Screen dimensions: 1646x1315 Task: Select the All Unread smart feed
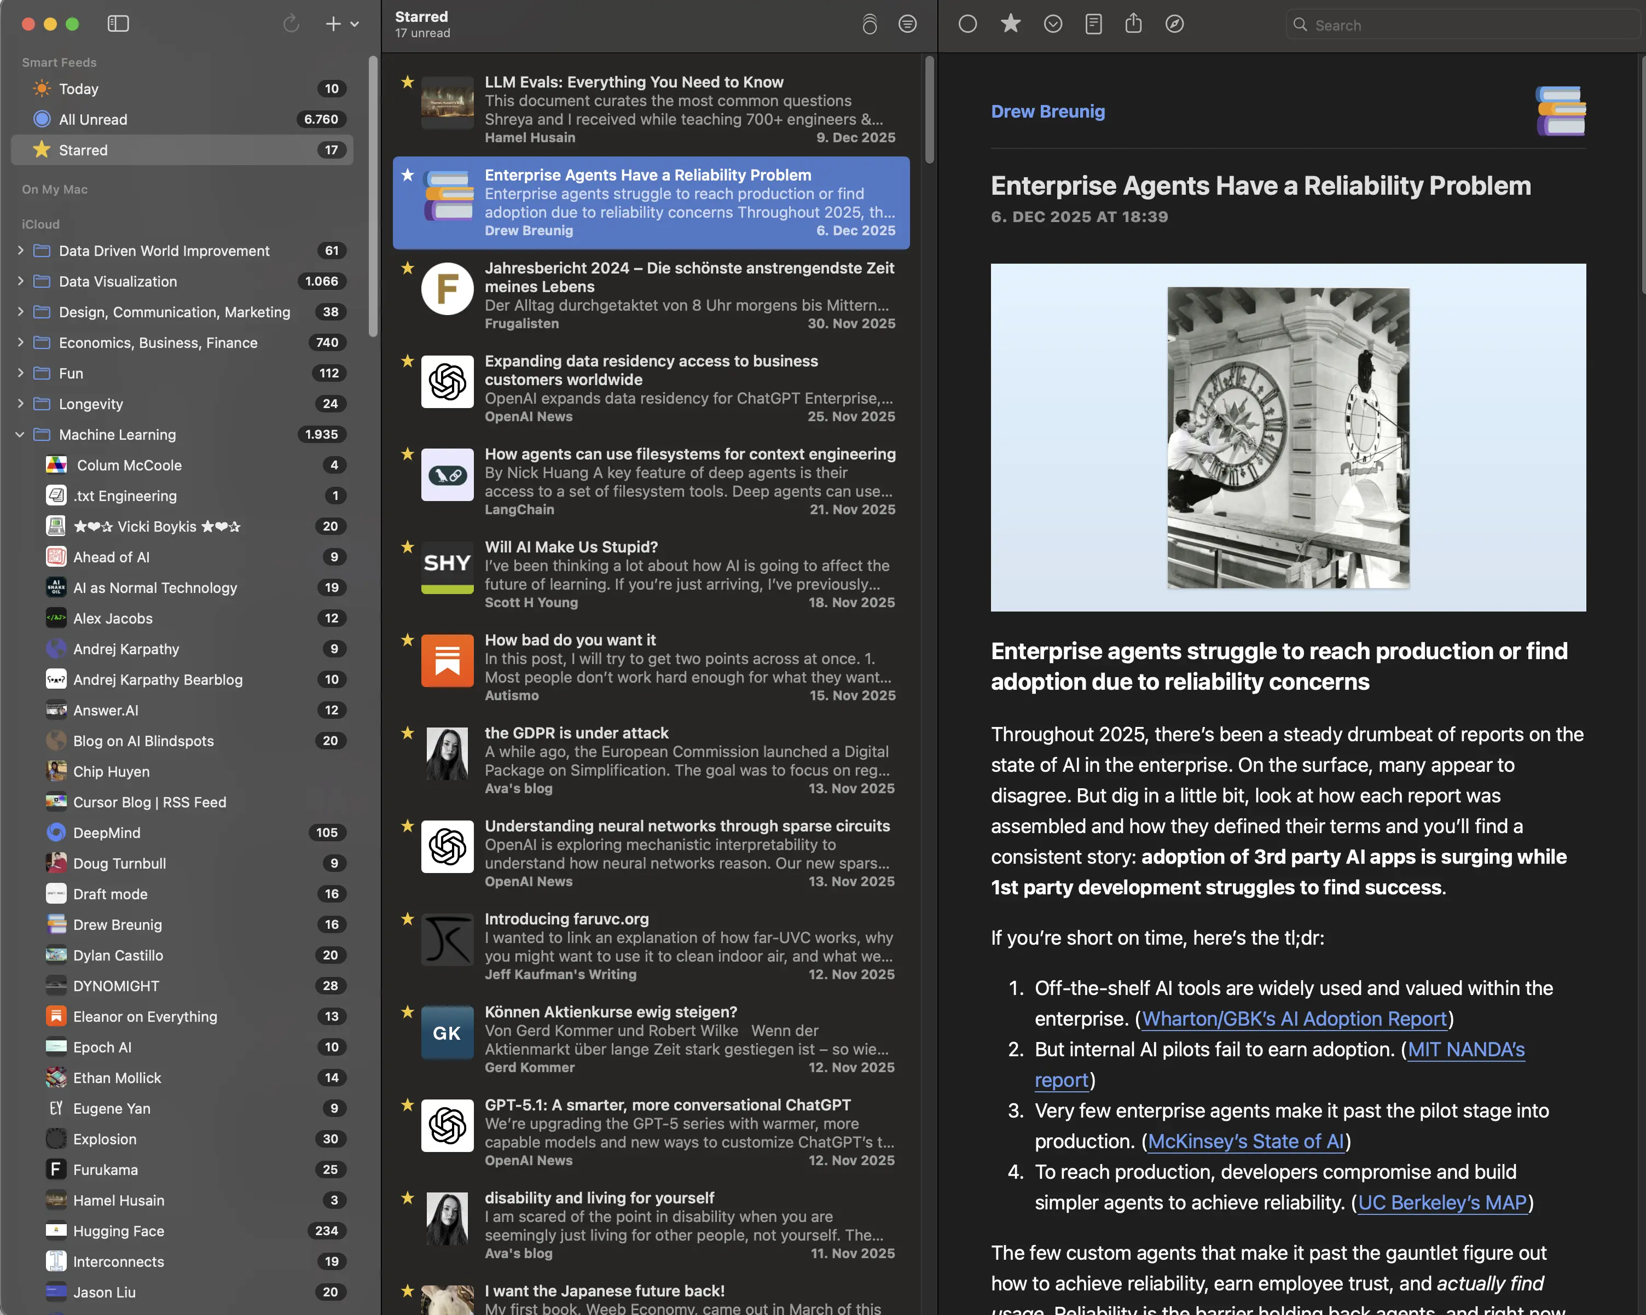93,119
